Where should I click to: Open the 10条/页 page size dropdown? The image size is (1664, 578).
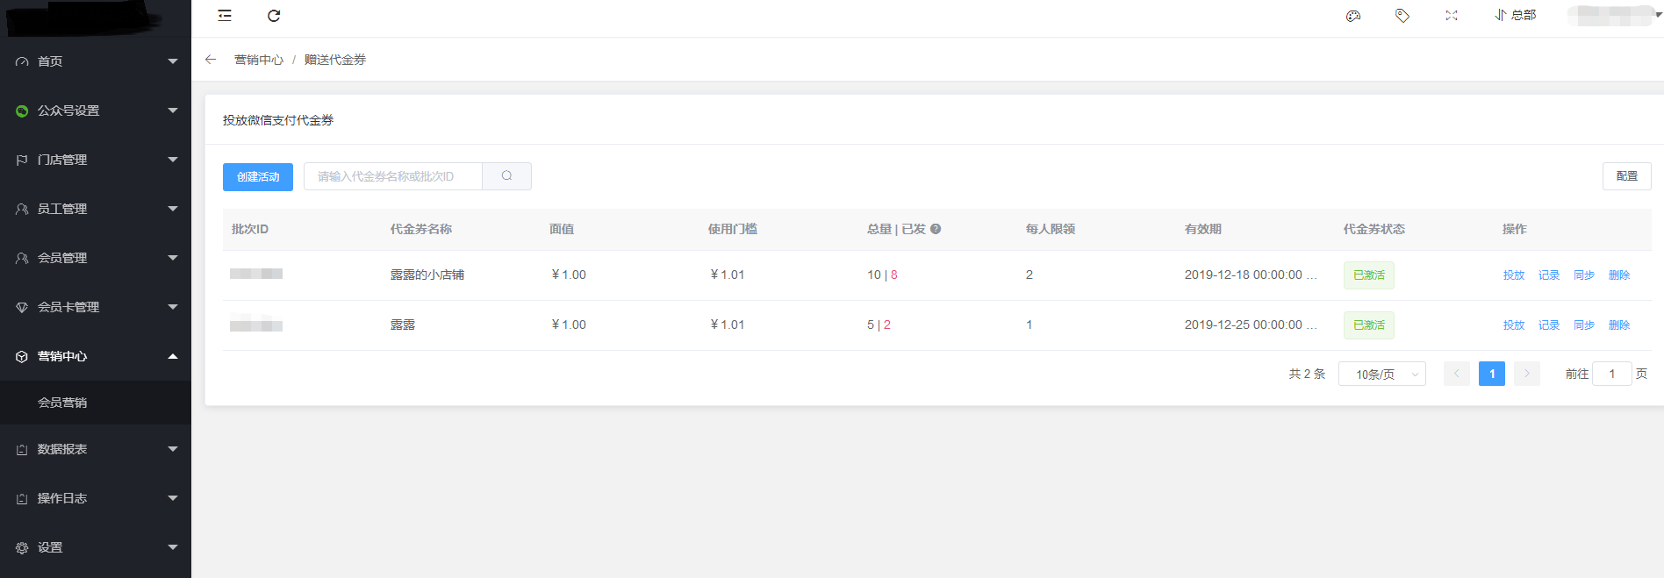click(1382, 374)
